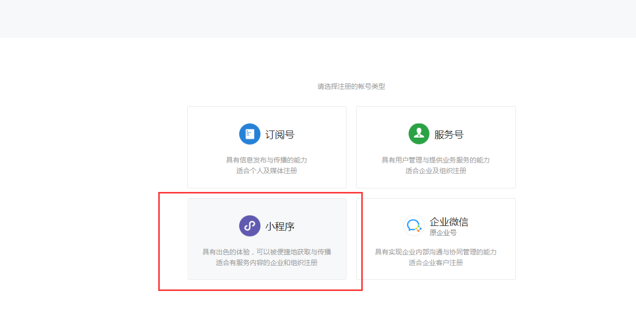The image size is (636, 325).
Task: Select the 订阅号 title text
Action: 279,135
